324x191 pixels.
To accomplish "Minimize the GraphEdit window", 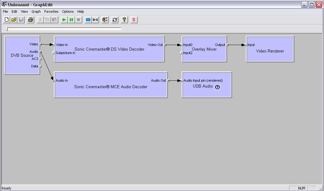I will (304, 5).
